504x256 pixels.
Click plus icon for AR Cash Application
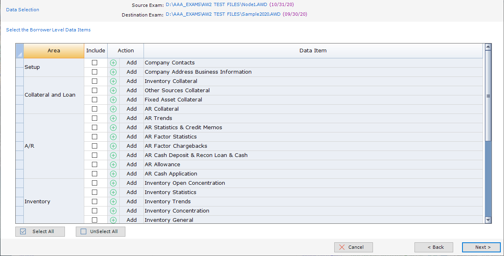pos(113,174)
